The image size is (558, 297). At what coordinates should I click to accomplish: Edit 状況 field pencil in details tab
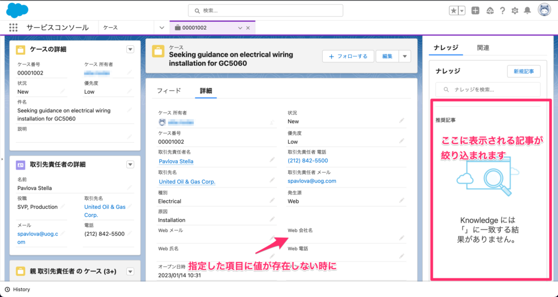tap(402, 120)
